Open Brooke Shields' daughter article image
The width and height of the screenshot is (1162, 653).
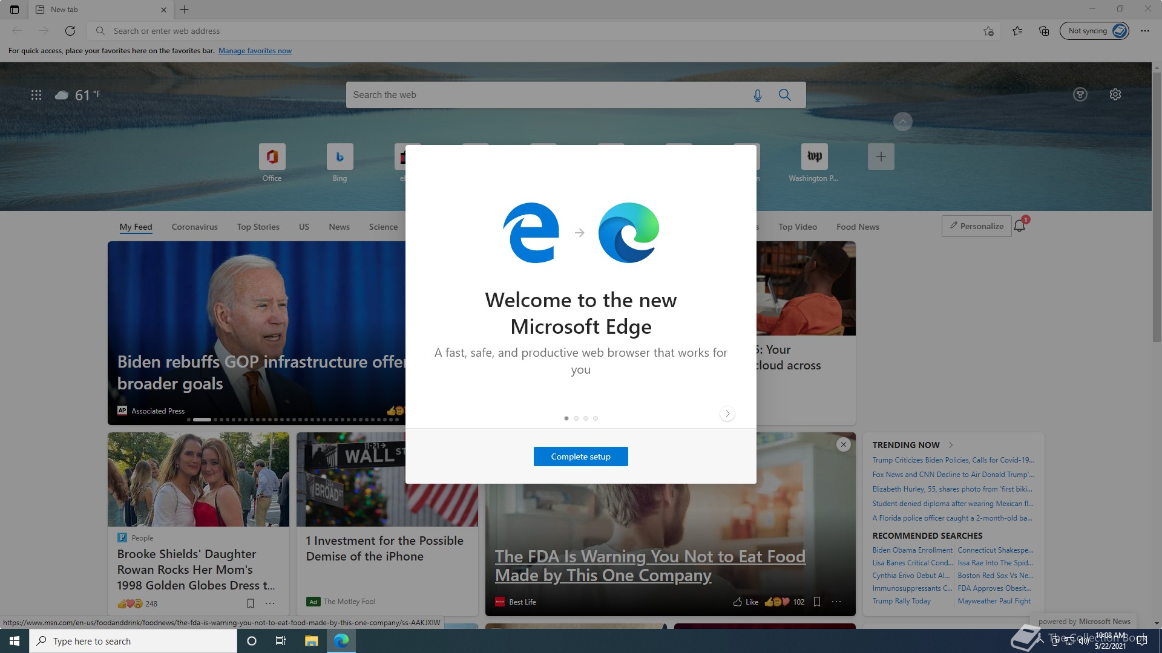tap(199, 479)
